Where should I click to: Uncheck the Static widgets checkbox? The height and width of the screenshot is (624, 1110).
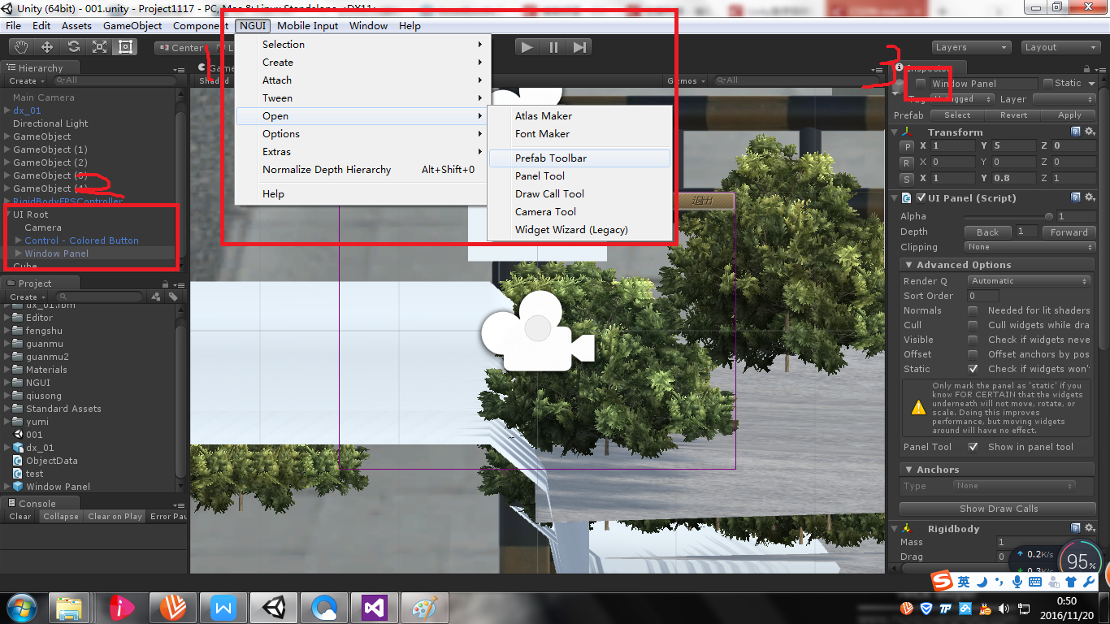tap(973, 369)
